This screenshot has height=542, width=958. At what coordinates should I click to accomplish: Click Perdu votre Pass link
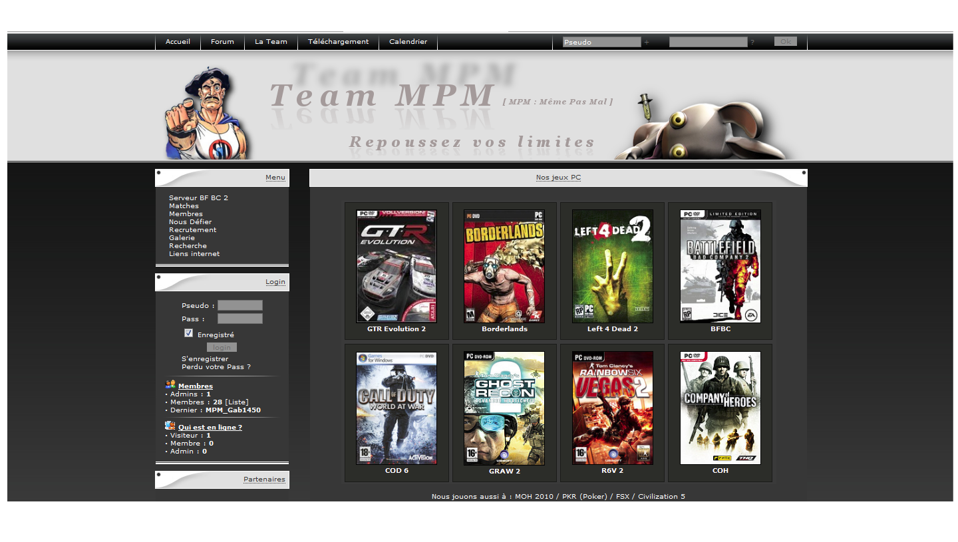coord(216,367)
